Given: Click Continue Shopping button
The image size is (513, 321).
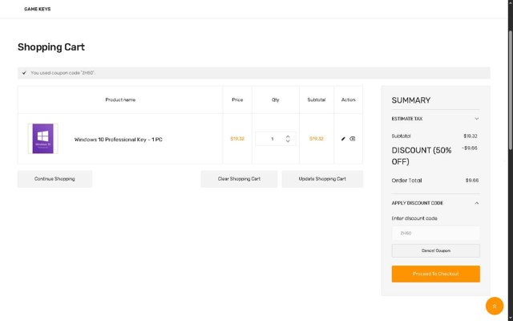Looking at the screenshot, I should tap(55, 179).
